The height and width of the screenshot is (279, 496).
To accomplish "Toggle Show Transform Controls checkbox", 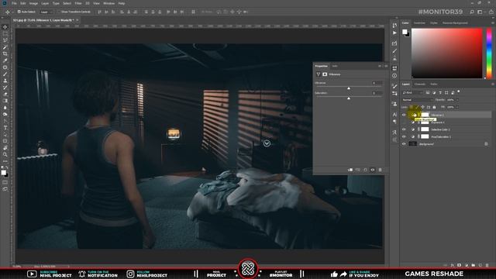I will click(x=59, y=12).
